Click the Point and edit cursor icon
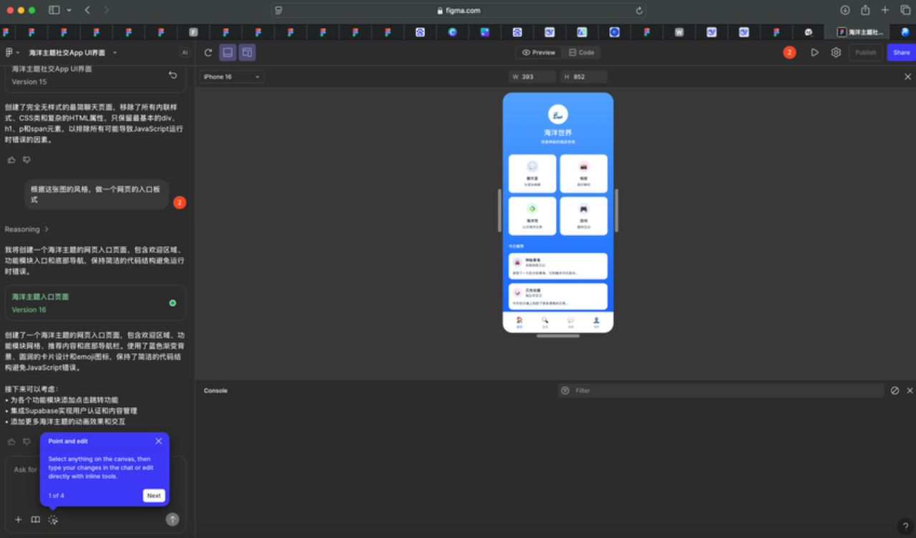The image size is (916, 538). (x=53, y=520)
